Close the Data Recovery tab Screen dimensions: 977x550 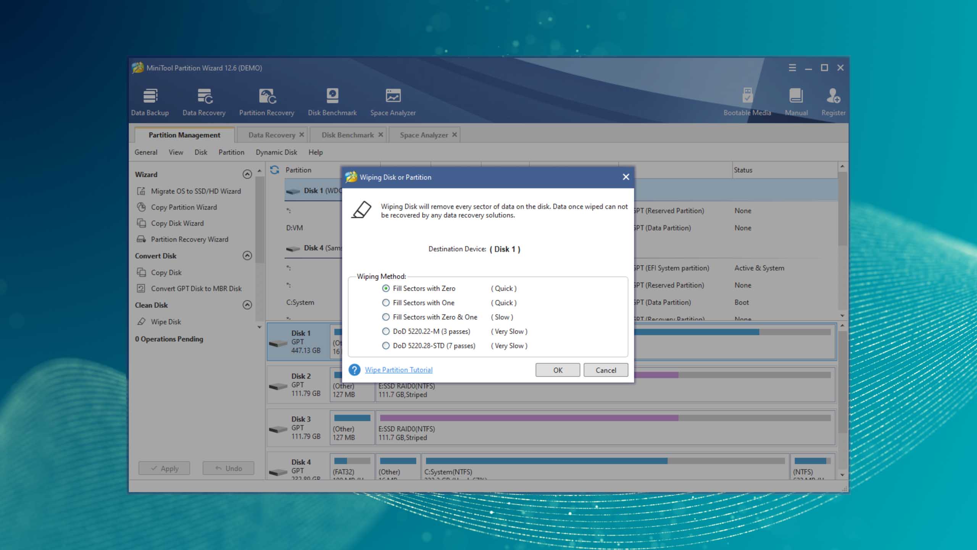pos(301,134)
